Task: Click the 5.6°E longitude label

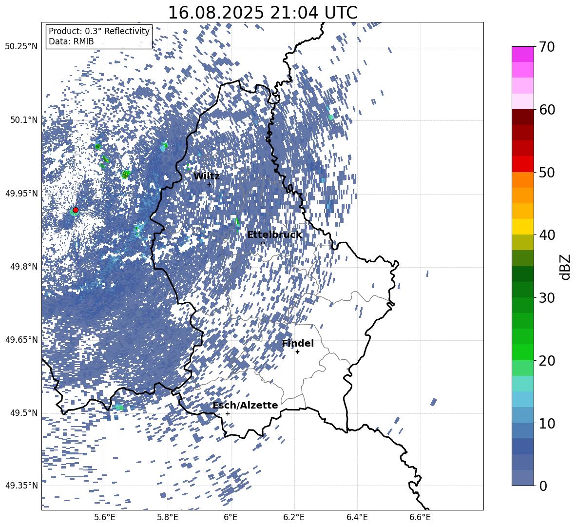Action: [x=104, y=517]
